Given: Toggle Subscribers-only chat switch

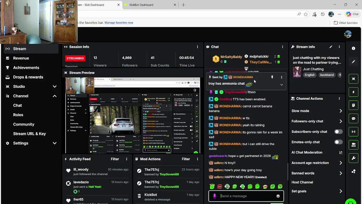Looking at the screenshot, I should [338, 132].
